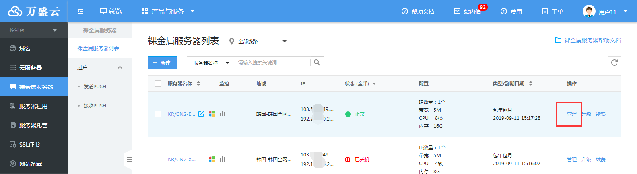The image size is (637, 174).
Task: Click Windows OS icon of second server
Action: tap(212, 159)
